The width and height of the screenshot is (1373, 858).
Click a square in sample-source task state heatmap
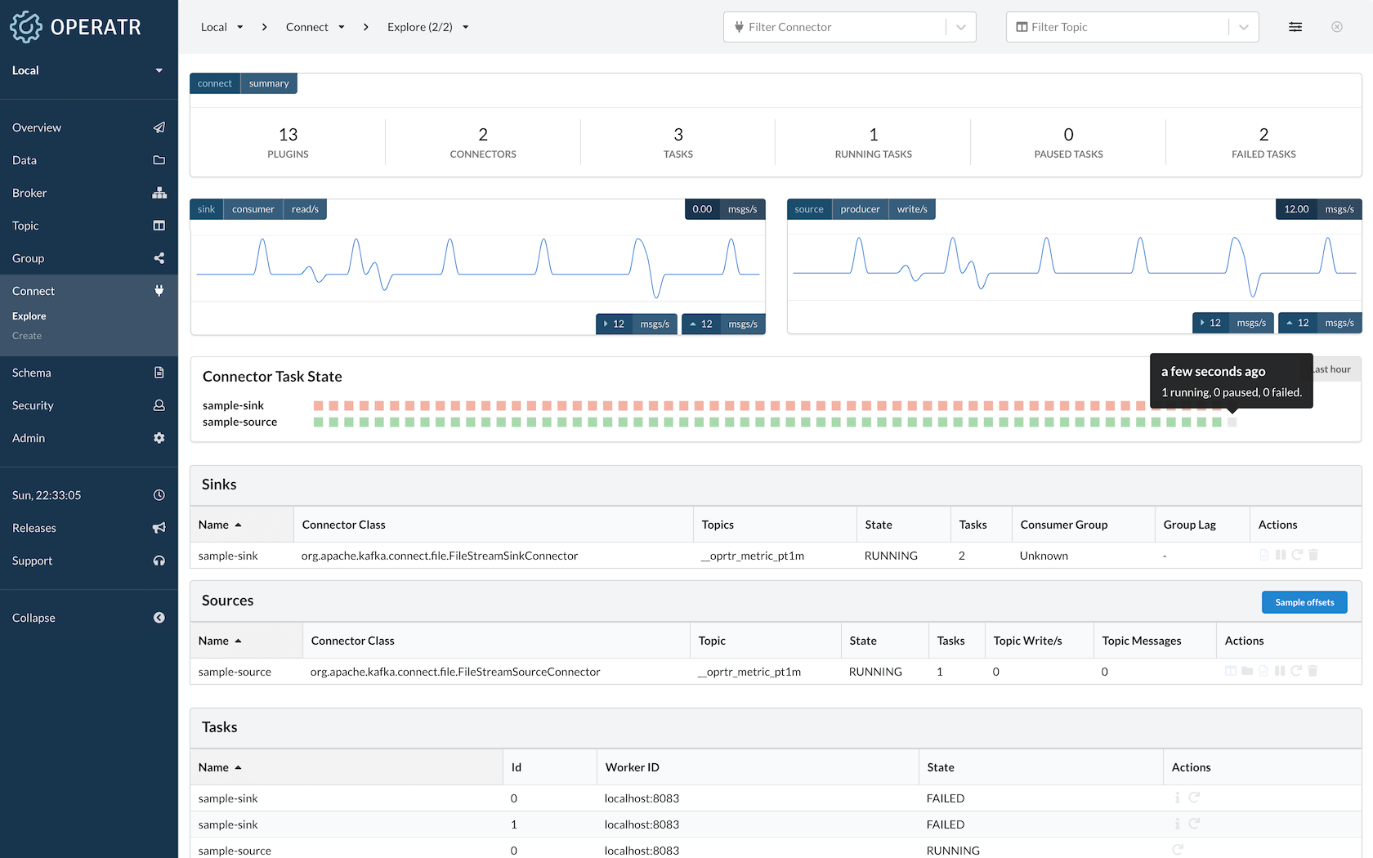(x=572, y=422)
